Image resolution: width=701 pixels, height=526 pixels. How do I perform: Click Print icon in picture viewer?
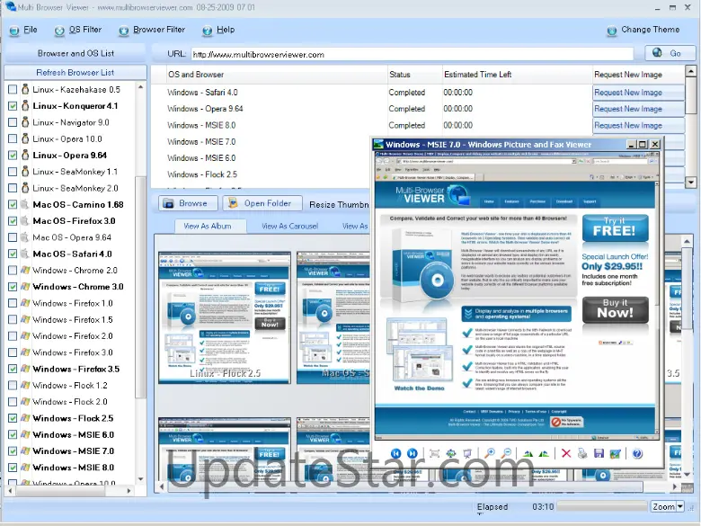582,453
